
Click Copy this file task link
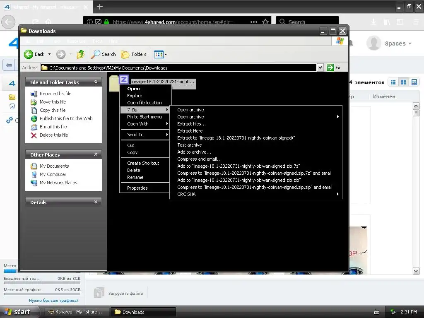tap(53, 110)
